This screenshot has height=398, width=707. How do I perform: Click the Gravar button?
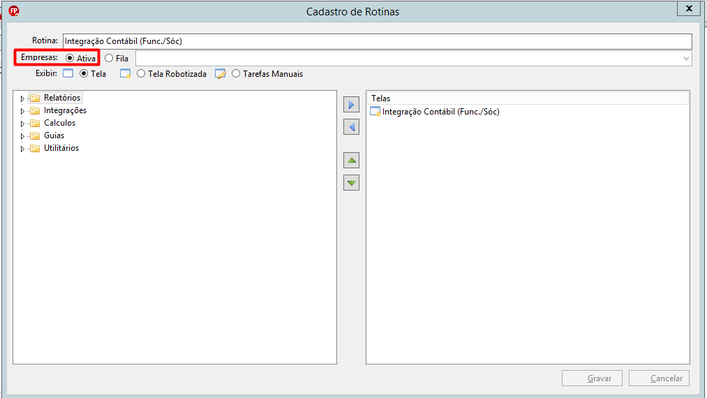tap(592, 378)
